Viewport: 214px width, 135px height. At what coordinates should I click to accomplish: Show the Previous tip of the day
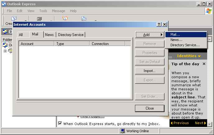click(179, 123)
